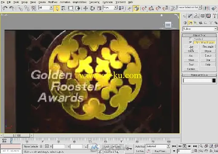Select the Select and Link tool
The height and width of the screenshot is (154, 218).
tap(20, 8)
